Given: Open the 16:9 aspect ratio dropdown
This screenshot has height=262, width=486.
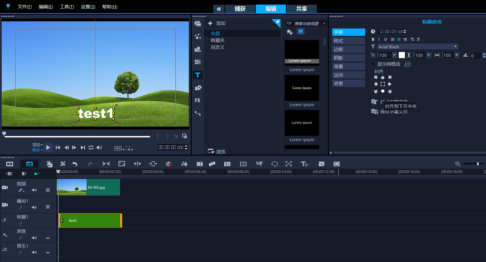Looking at the screenshot, I should coord(119,148).
